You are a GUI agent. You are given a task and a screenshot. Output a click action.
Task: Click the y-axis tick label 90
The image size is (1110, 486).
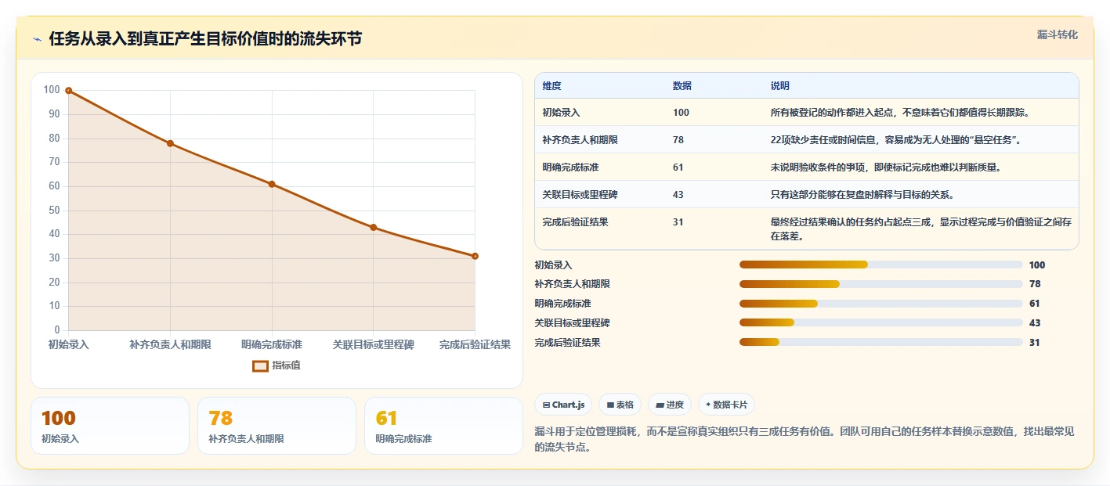point(54,114)
